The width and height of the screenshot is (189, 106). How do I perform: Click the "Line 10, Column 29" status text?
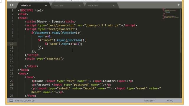(x=25, y=101)
